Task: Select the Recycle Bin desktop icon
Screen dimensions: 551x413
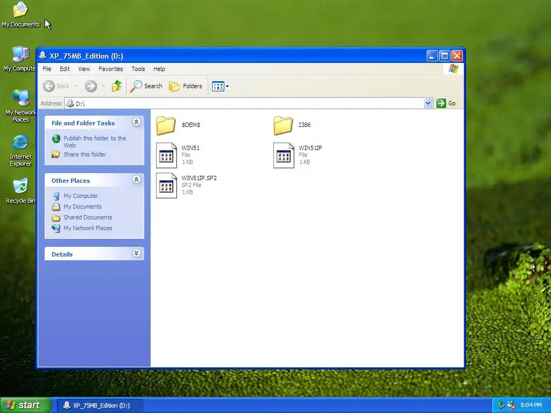Action: pos(20,191)
